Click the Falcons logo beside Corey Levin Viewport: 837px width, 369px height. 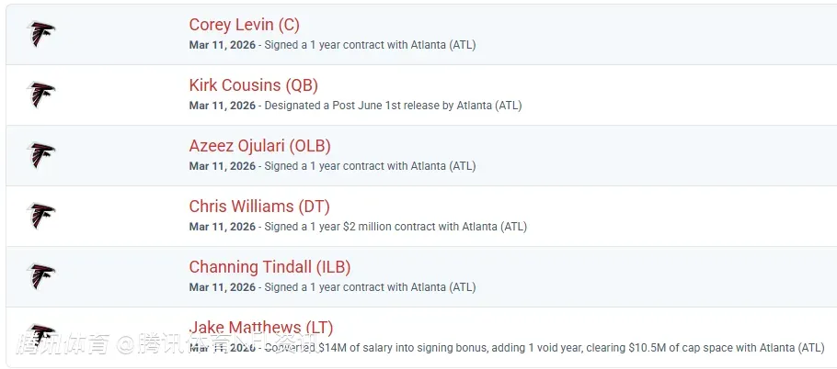(41, 35)
